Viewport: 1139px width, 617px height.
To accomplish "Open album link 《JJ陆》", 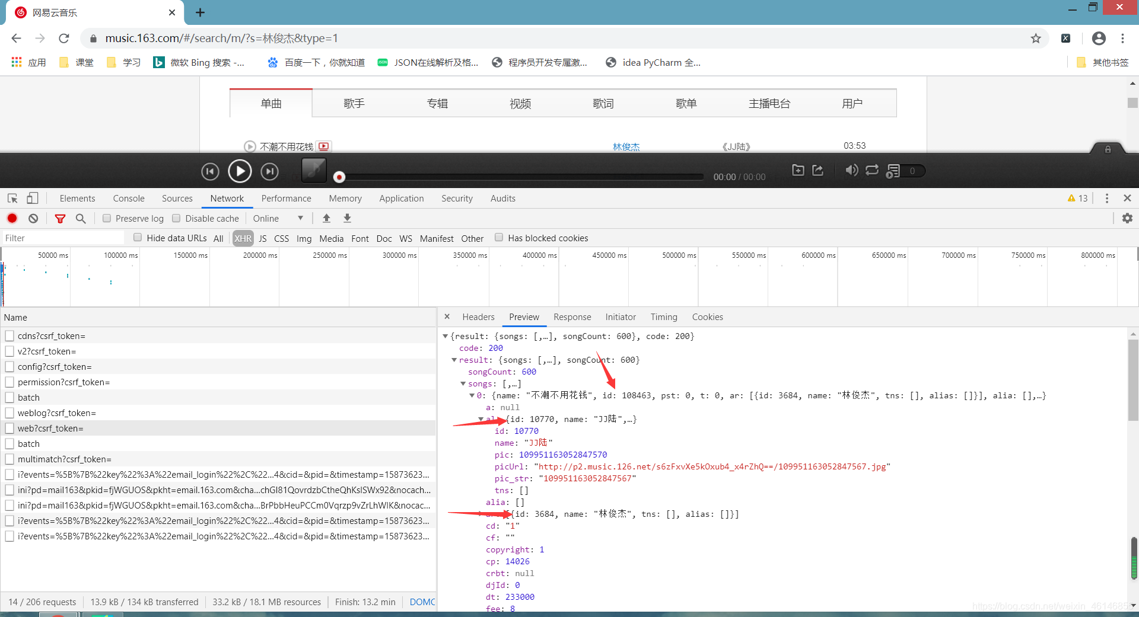I will click(736, 146).
